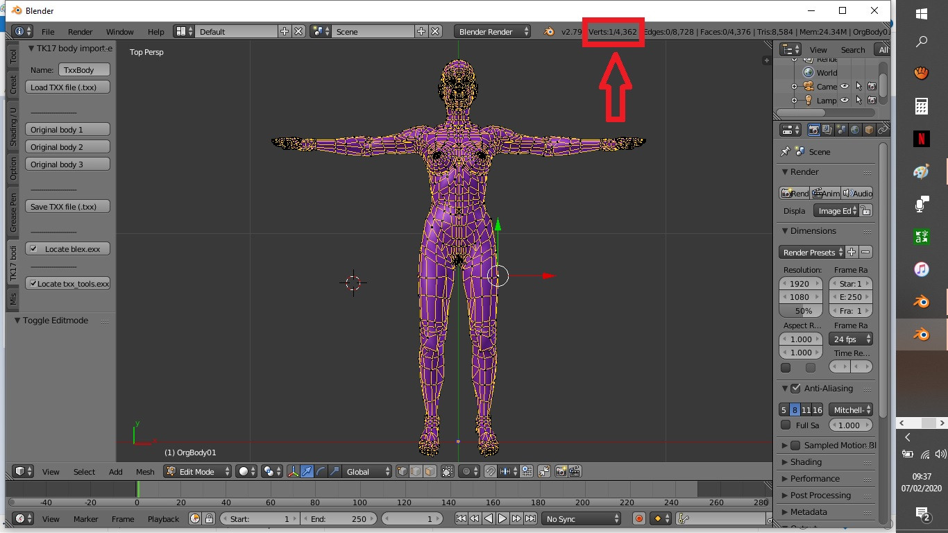Click the Load TXX file (.txx) button
948x533 pixels.
(x=68, y=87)
